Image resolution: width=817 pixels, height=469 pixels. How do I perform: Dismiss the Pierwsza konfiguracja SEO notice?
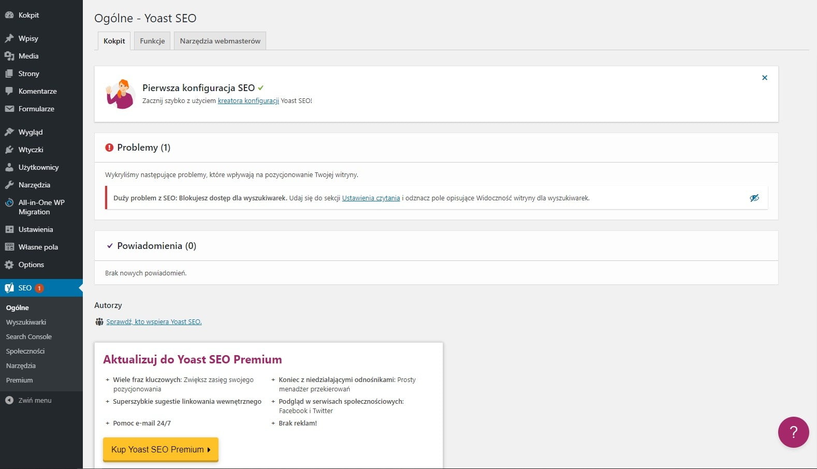coord(764,78)
